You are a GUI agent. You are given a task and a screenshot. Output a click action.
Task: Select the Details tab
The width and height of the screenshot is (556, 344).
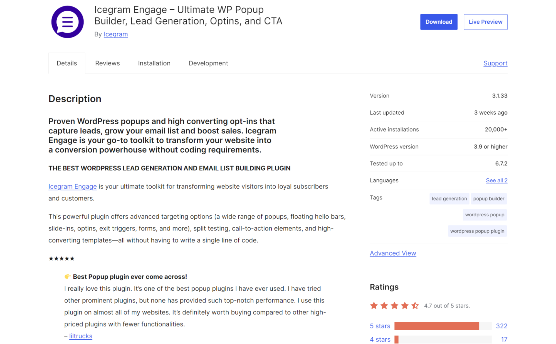click(67, 63)
